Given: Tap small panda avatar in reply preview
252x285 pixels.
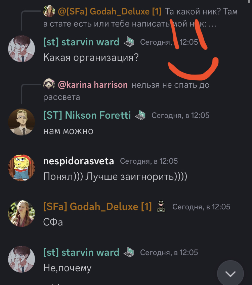Looking at the screenshot, I should point(49,84).
